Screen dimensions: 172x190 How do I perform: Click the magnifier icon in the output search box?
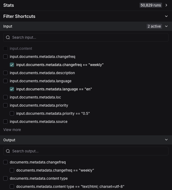click(8, 151)
